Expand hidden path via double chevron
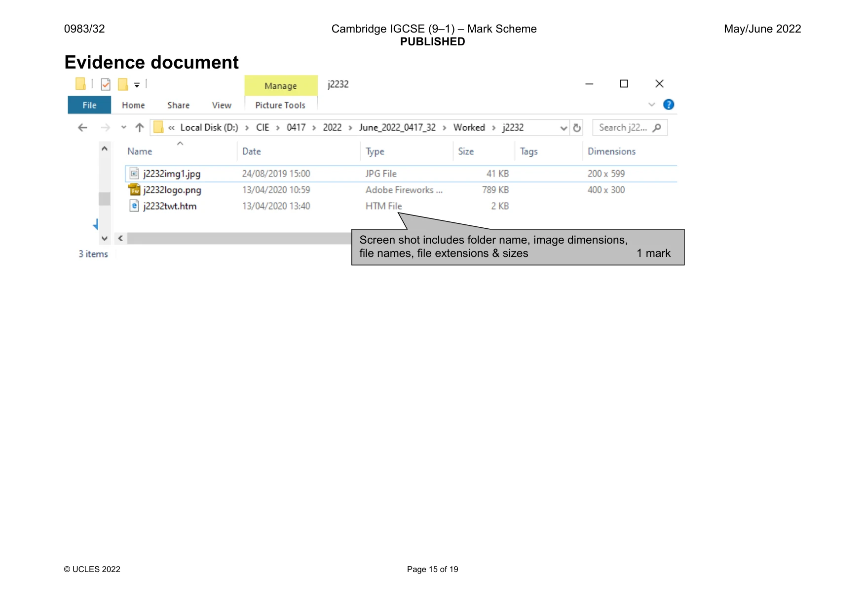This screenshot has width=866, height=612. [171, 128]
